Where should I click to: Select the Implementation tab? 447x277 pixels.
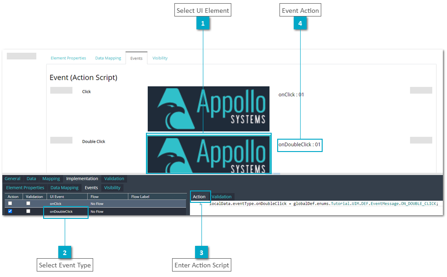pos(82,179)
